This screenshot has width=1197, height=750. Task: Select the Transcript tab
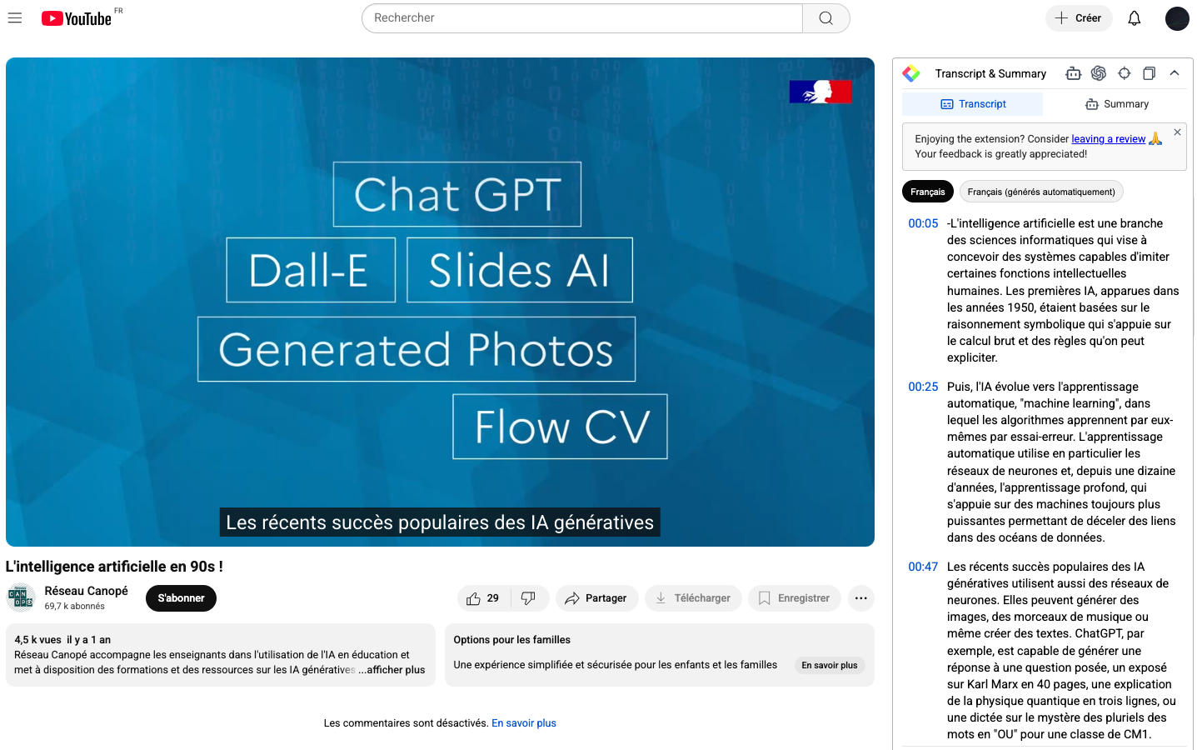972,104
